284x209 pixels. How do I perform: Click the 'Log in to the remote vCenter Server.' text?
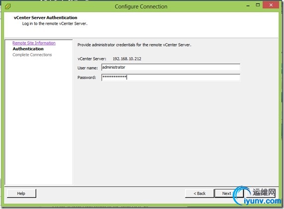point(55,23)
